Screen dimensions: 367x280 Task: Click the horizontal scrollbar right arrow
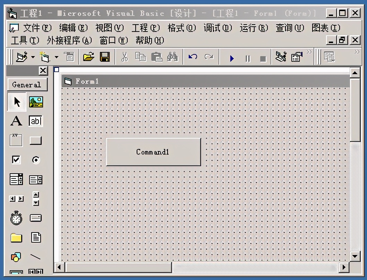click(x=344, y=267)
